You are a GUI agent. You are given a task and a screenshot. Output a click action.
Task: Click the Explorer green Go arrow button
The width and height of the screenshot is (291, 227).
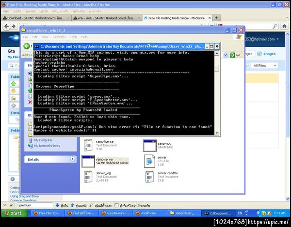[x=232, y=55]
